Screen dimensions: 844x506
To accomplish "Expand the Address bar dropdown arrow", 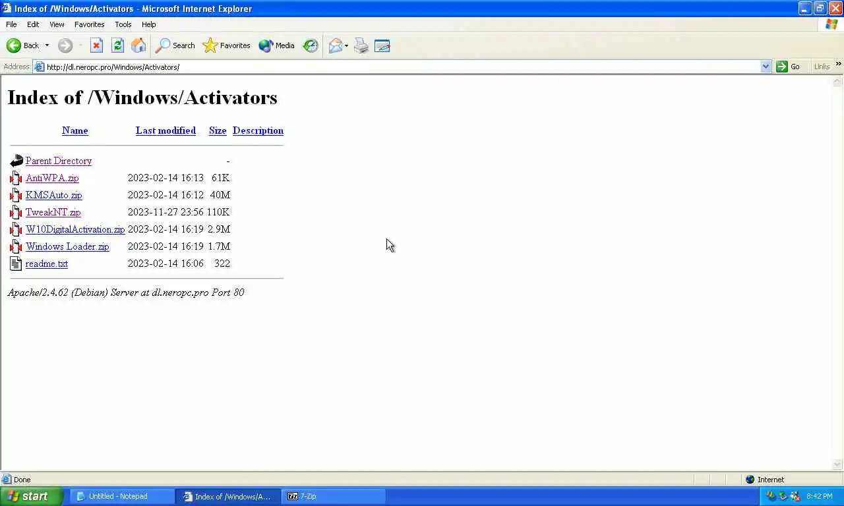I will point(766,67).
